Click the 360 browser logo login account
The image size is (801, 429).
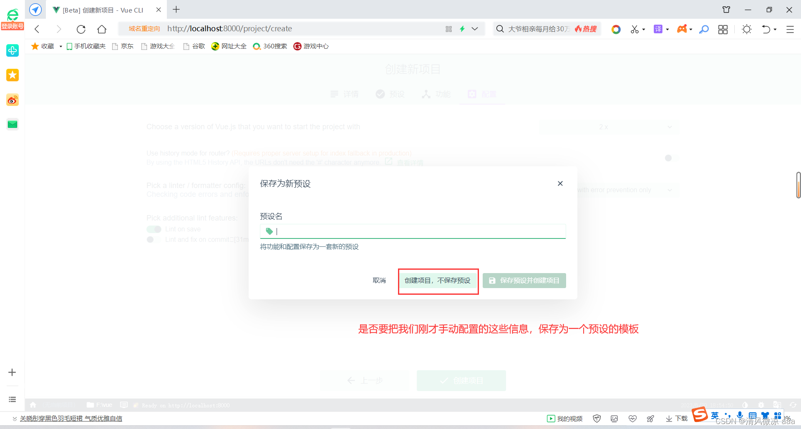[13, 19]
